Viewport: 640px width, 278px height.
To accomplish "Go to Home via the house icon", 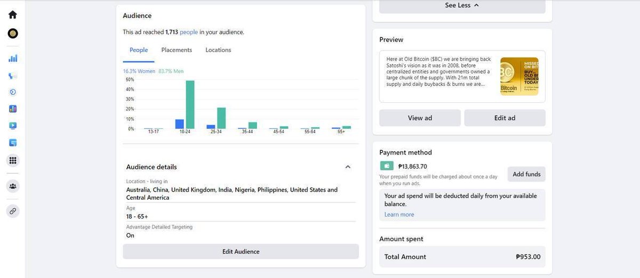I will pyautogui.click(x=13, y=15).
